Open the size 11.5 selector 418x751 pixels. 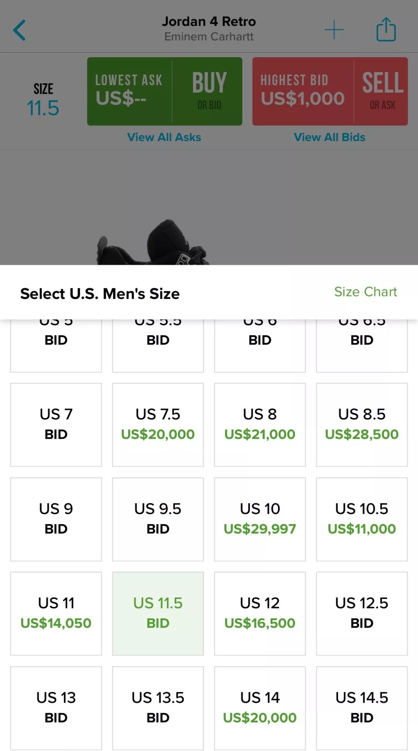coord(43,99)
